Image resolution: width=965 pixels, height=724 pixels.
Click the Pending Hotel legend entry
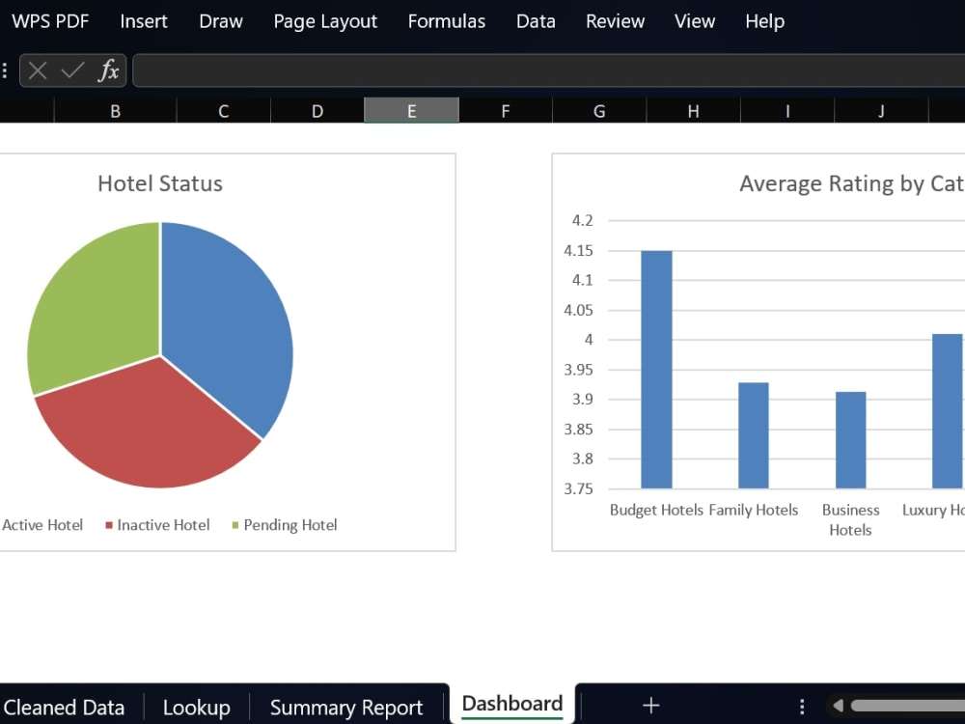click(x=285, y=525)
